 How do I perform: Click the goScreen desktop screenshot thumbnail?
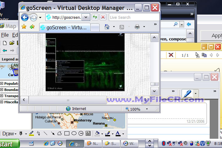tap(85, 62)
